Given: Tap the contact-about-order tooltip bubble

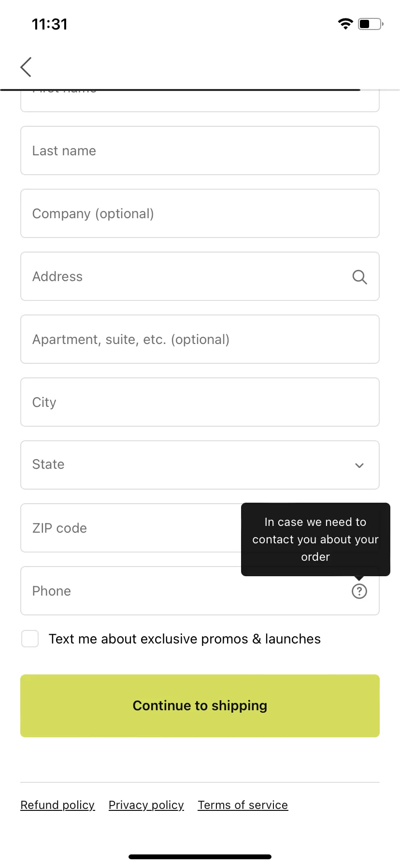Looking at the screenshot, I should pyautogui.click(x=315, y=539).
